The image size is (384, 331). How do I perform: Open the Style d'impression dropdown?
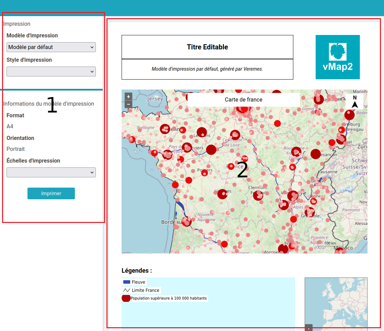coord(51,72)
